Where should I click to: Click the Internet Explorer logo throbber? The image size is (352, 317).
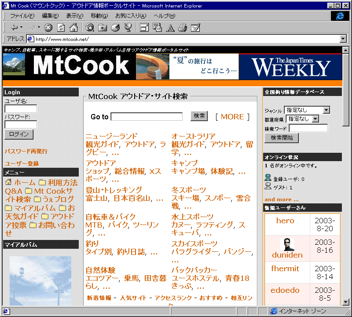point(340,16)
